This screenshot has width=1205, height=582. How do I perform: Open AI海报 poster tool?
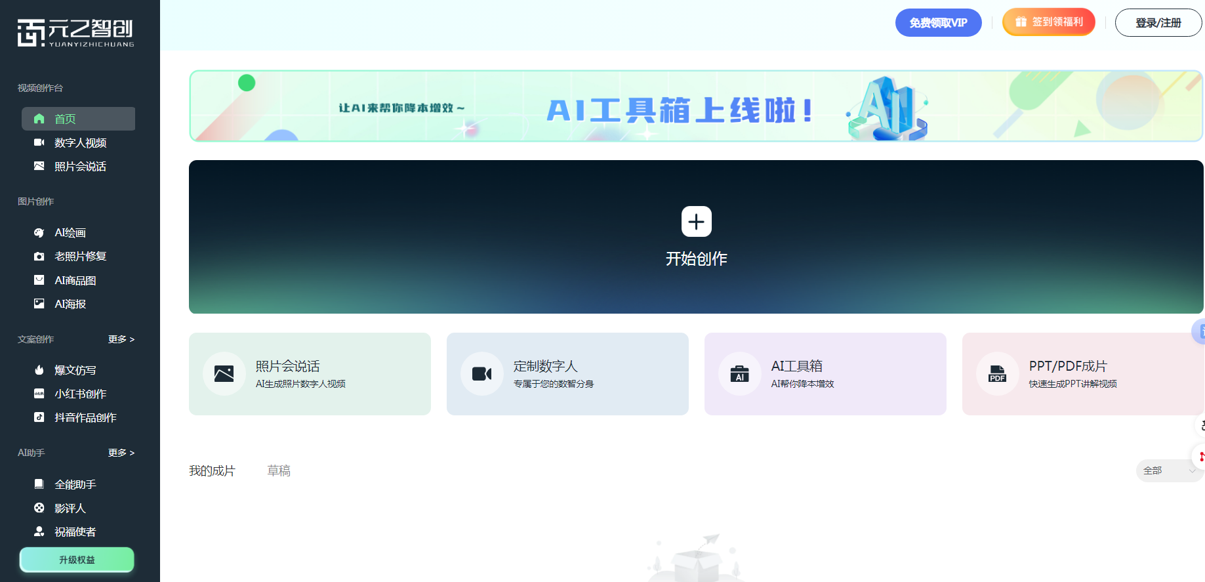click(x=70, y=304)
